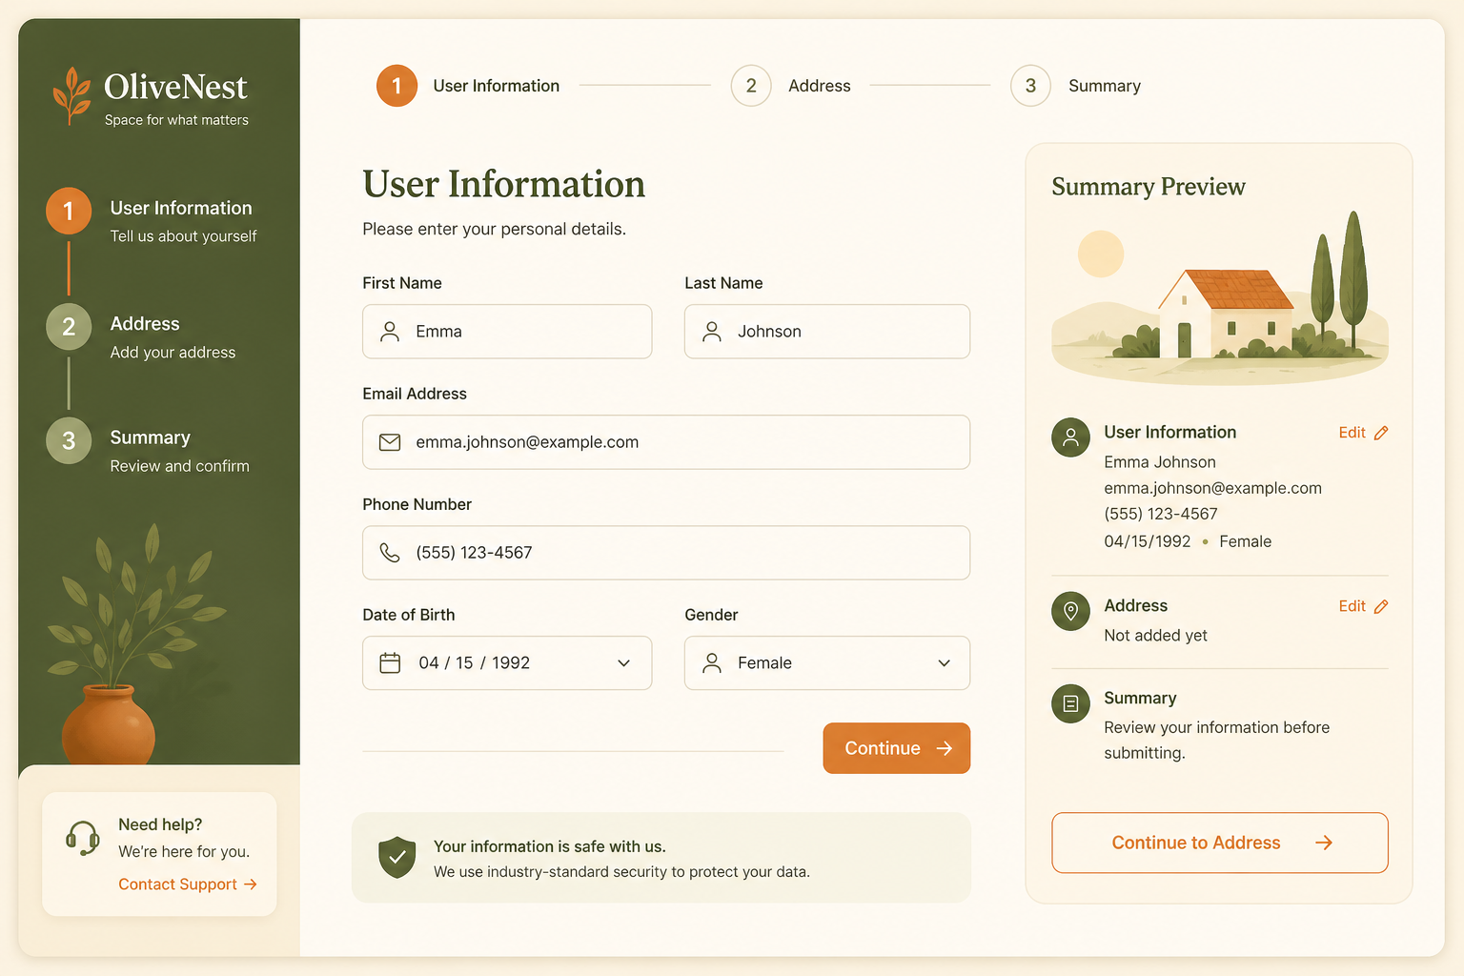Click the headset icon in Need help card
This screenshot has height=976, width=1464.
[x=83, y=839]
